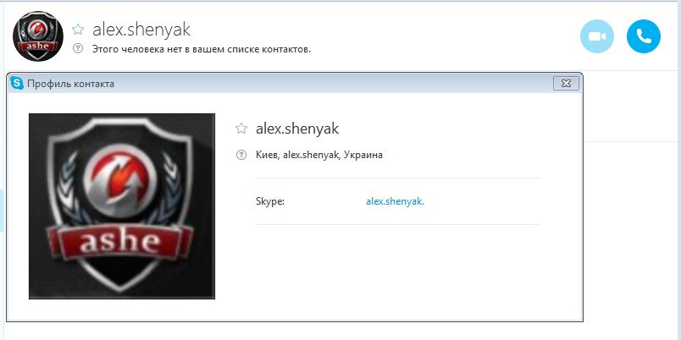Toggle the favorite star inside the profile dialog
Image resolution: width=681 pixels, height=340 pixels.
(x=241, y=129)
